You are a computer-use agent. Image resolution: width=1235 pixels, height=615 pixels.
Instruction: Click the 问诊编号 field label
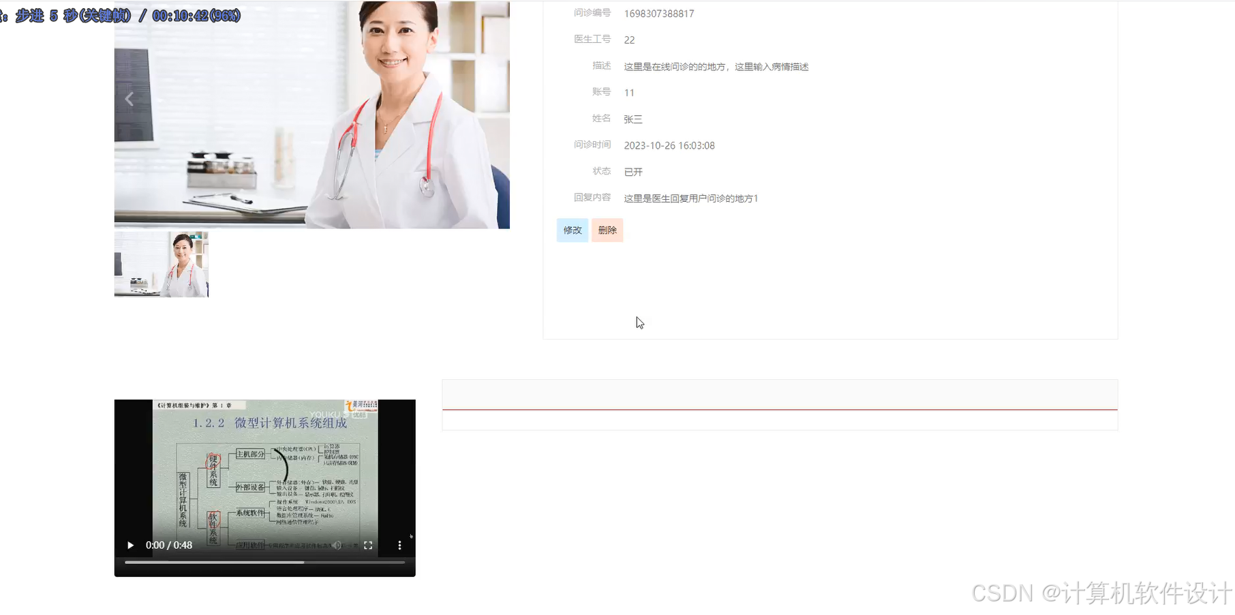point(592,13)
